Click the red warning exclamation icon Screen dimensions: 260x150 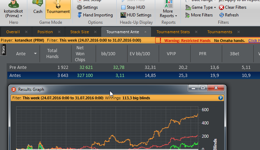(160, 40)
